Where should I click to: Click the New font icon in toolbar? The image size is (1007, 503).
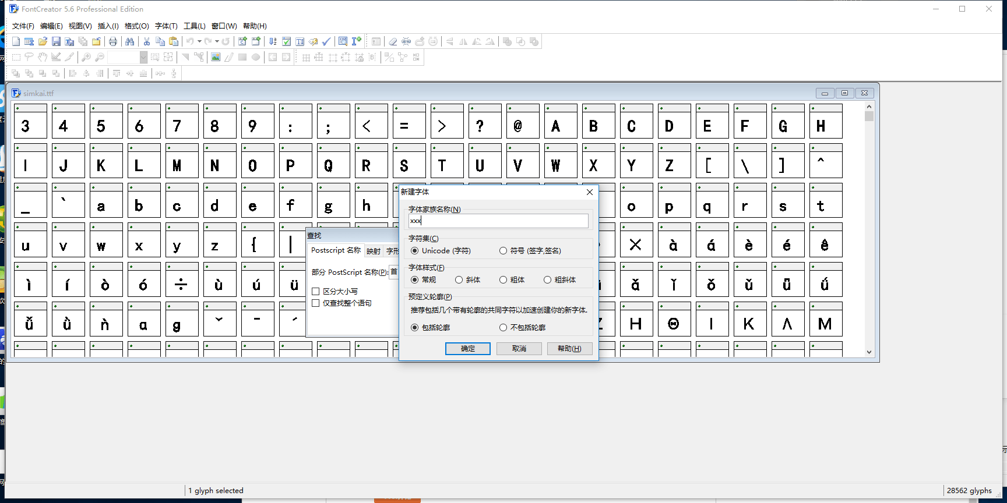(x=16, y=41)
